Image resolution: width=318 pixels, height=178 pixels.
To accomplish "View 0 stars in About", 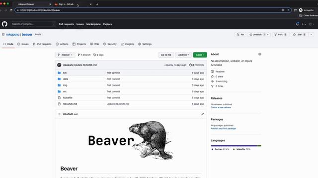I will click(x=219, y=77).
